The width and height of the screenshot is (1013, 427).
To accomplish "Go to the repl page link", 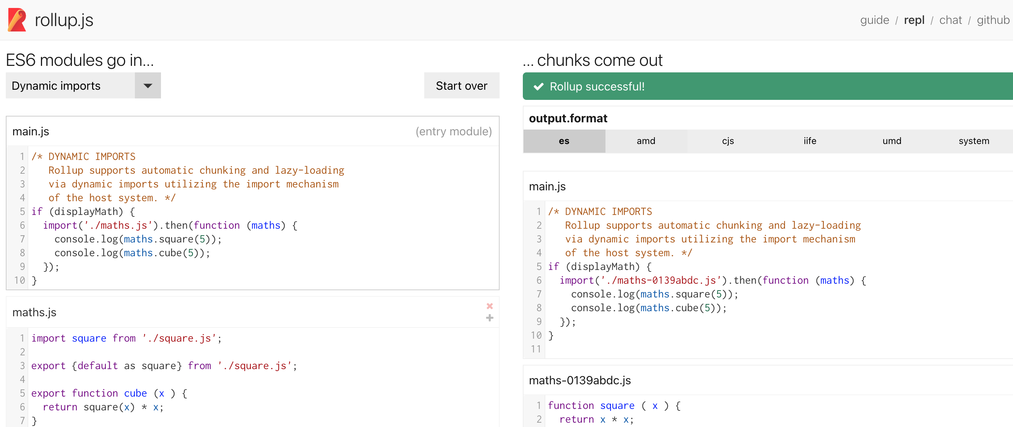I will (914, 20).
